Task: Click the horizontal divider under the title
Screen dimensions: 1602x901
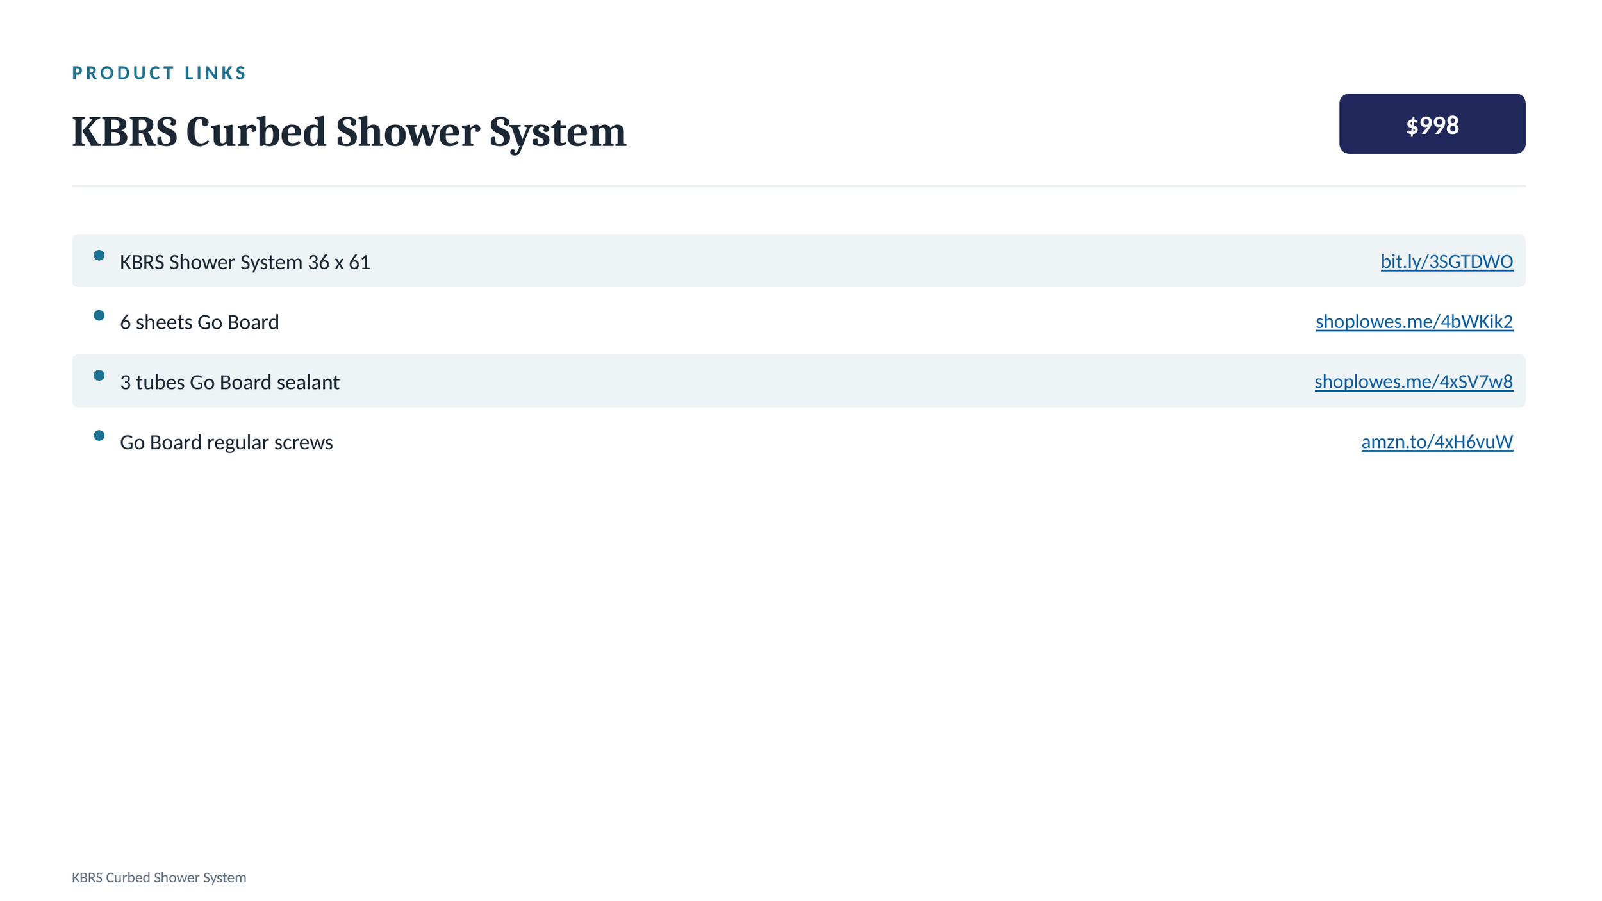Action: click(x=798, y=186)
